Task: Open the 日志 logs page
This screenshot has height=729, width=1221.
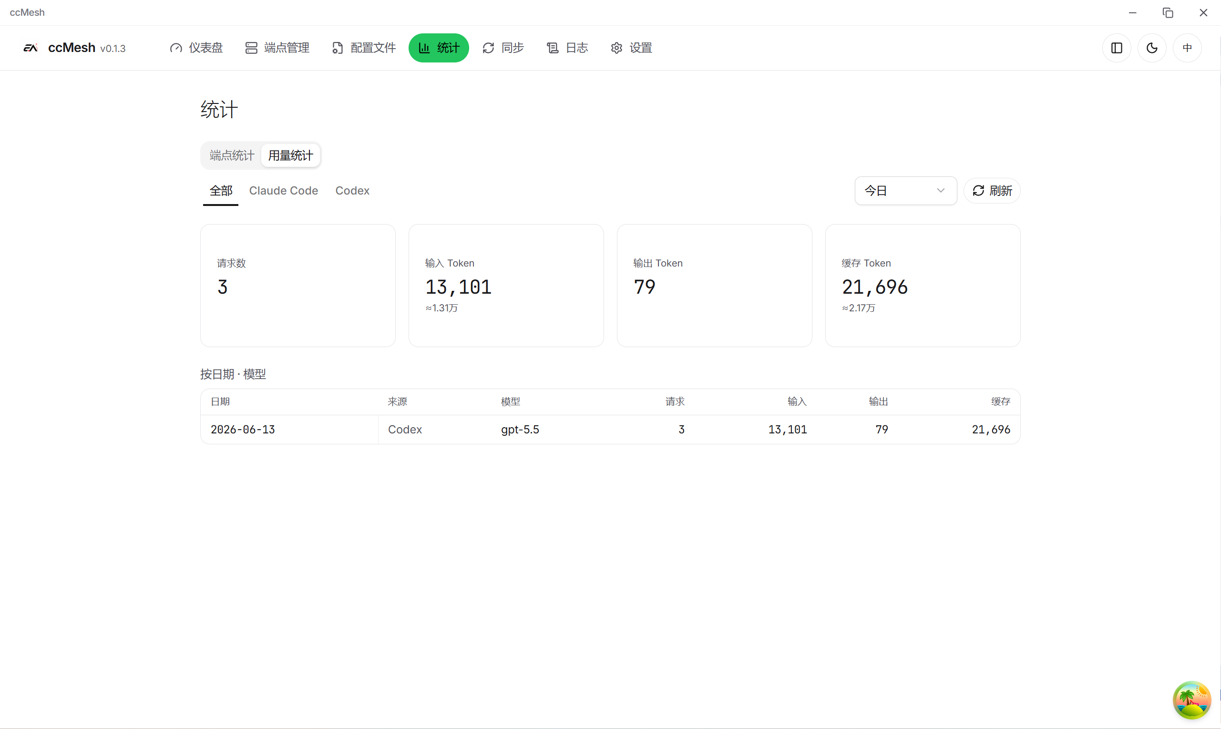Action: click(x=567, y=48)
